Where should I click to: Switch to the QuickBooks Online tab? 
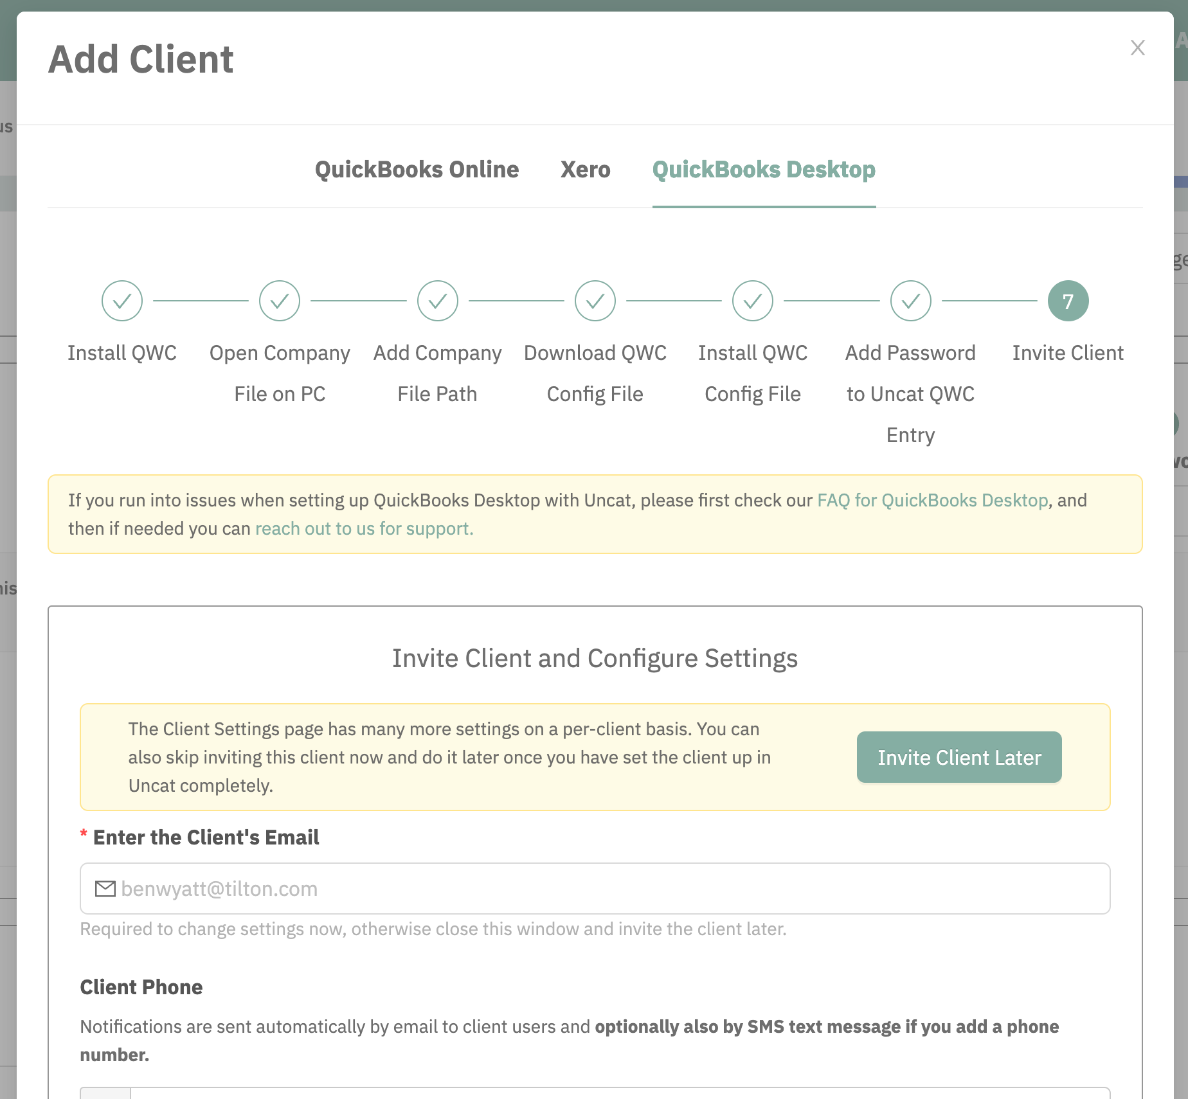[417, 170]
